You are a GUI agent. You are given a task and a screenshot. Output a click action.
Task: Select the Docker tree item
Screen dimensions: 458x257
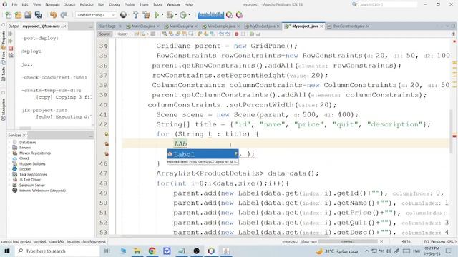tap(25, 169)
